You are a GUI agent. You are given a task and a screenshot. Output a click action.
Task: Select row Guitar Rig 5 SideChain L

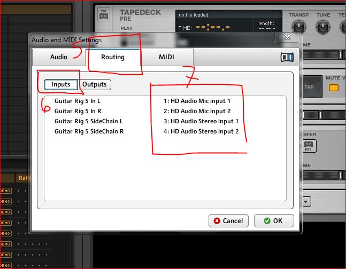tap(89, 121)
